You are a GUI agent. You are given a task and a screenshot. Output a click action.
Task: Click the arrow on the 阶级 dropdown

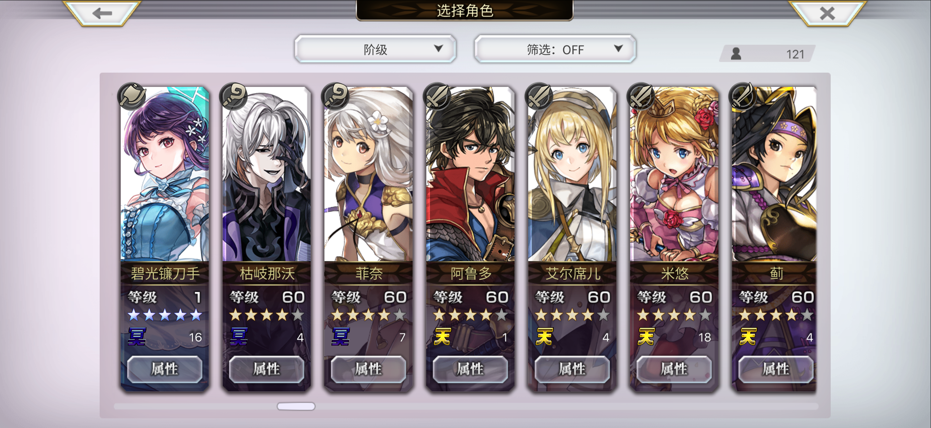pos(438,48)
